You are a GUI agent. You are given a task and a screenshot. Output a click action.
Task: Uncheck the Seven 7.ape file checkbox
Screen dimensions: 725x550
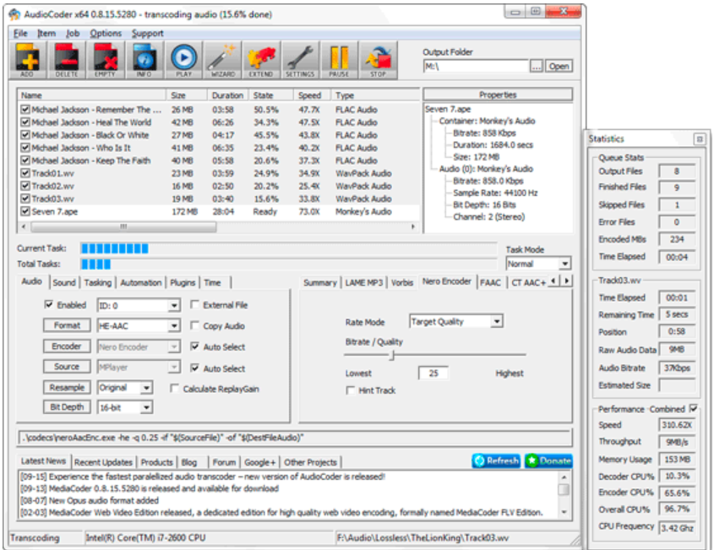(25, 212)
